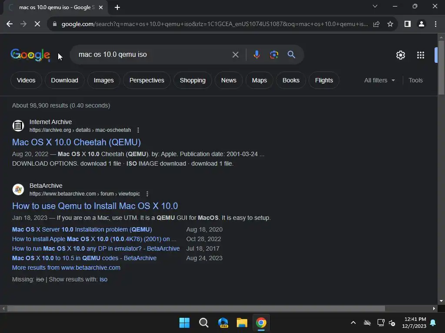The image size is (445, 333).
Task: Switch to Books results
Action: (x=291, y=80)
